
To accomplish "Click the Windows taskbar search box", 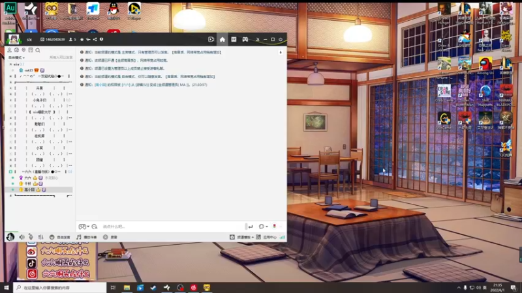I will pyautogui.click(x=60, y=288).
